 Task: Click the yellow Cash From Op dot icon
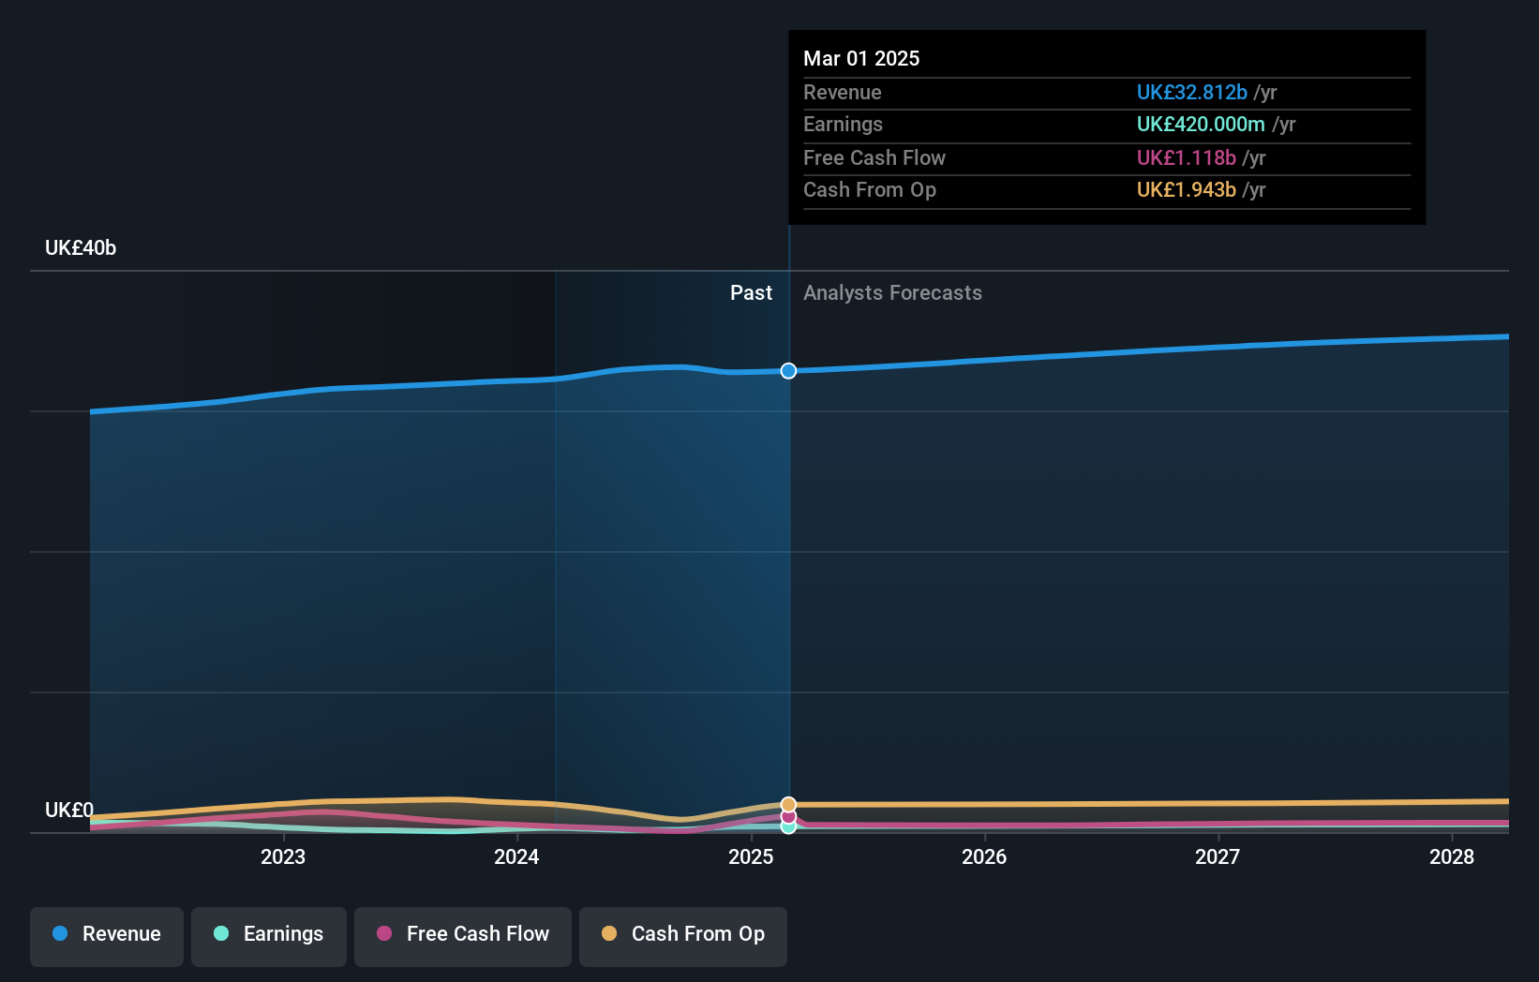tap(609, 934)
